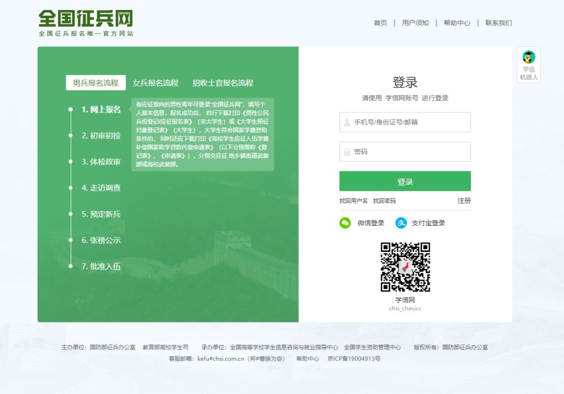This screenshot has height=394, width=564.
Task: Select step 5. 预定新兵
Action: click(101, 214)
